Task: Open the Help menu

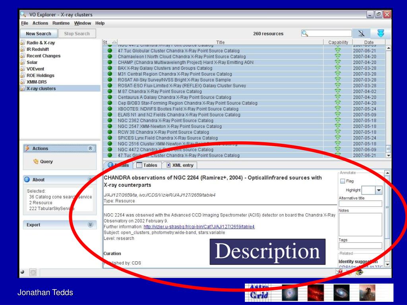Action: coord(100,23)
